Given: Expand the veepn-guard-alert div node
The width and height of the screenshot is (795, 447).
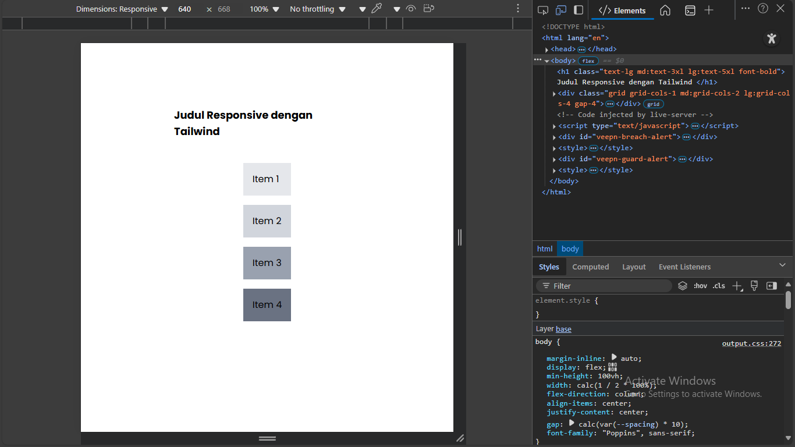Looking at the screenshot, I should click(554, 159).
